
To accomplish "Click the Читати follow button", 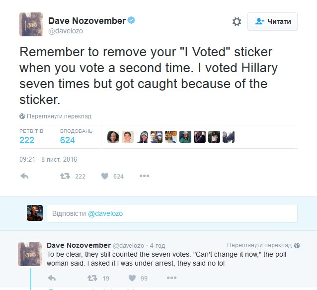I will (272, 21).
